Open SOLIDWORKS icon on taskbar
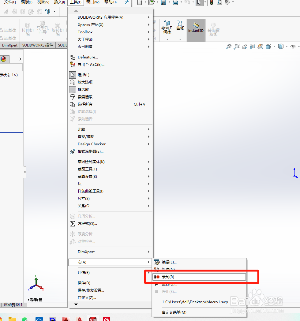Viewport: 300px width, 321px height. coord(93,318)
